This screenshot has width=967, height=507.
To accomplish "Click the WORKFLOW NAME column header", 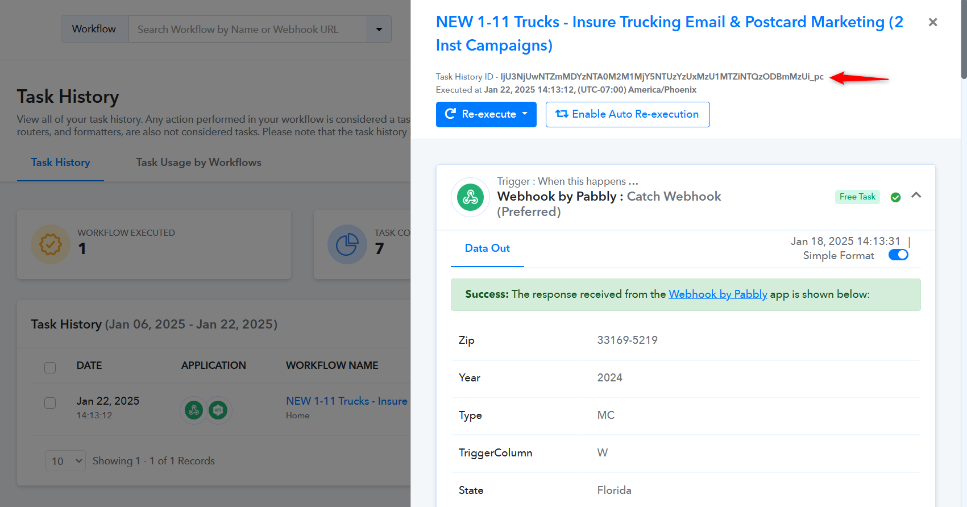I will tap(332, 365).
